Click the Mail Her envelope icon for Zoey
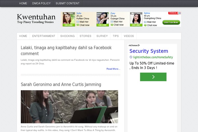Image resolution: width=198 pixels, height=132 pixels. (x=112, y=21)
